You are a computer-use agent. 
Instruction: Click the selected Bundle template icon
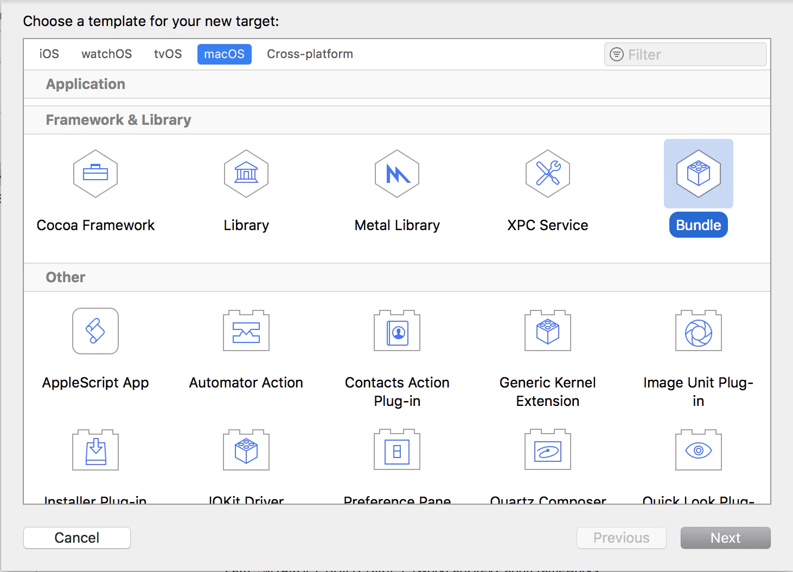coord(699,174)
